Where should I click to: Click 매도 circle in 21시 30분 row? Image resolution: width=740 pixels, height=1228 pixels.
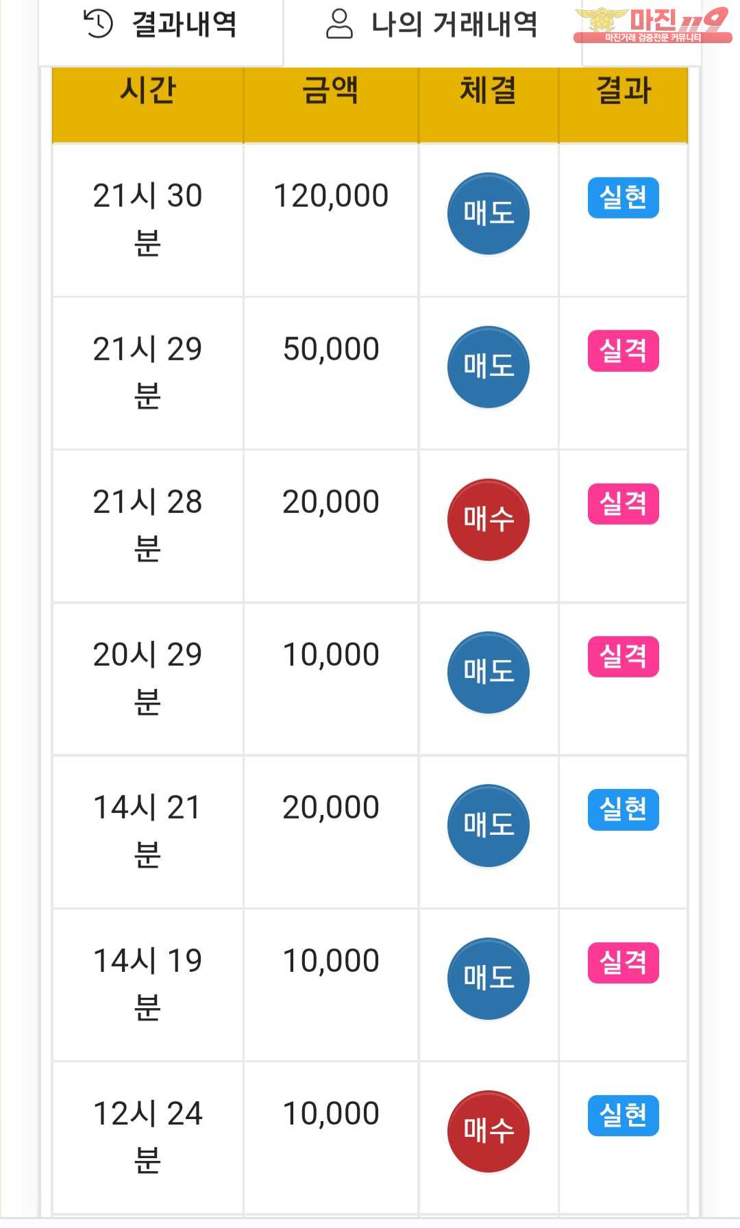(x=488, y=214)
